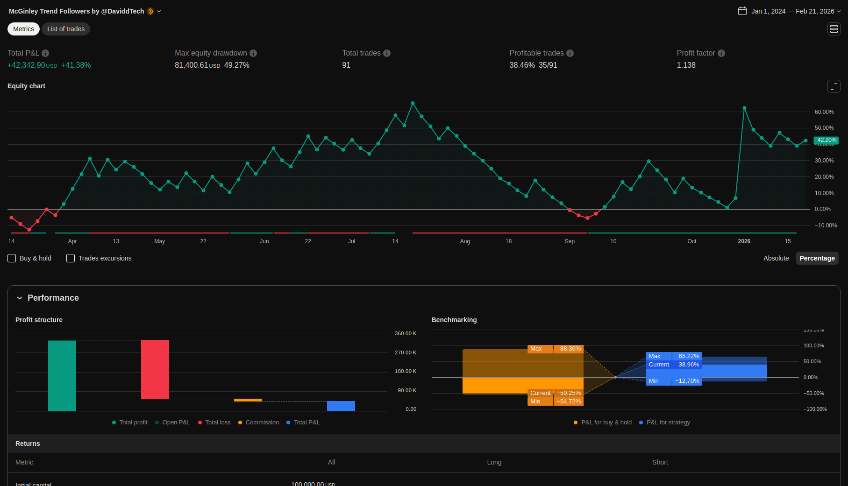Expand the equity chart to fullscreen
This screenshot has width=848, height=486.
834,86
